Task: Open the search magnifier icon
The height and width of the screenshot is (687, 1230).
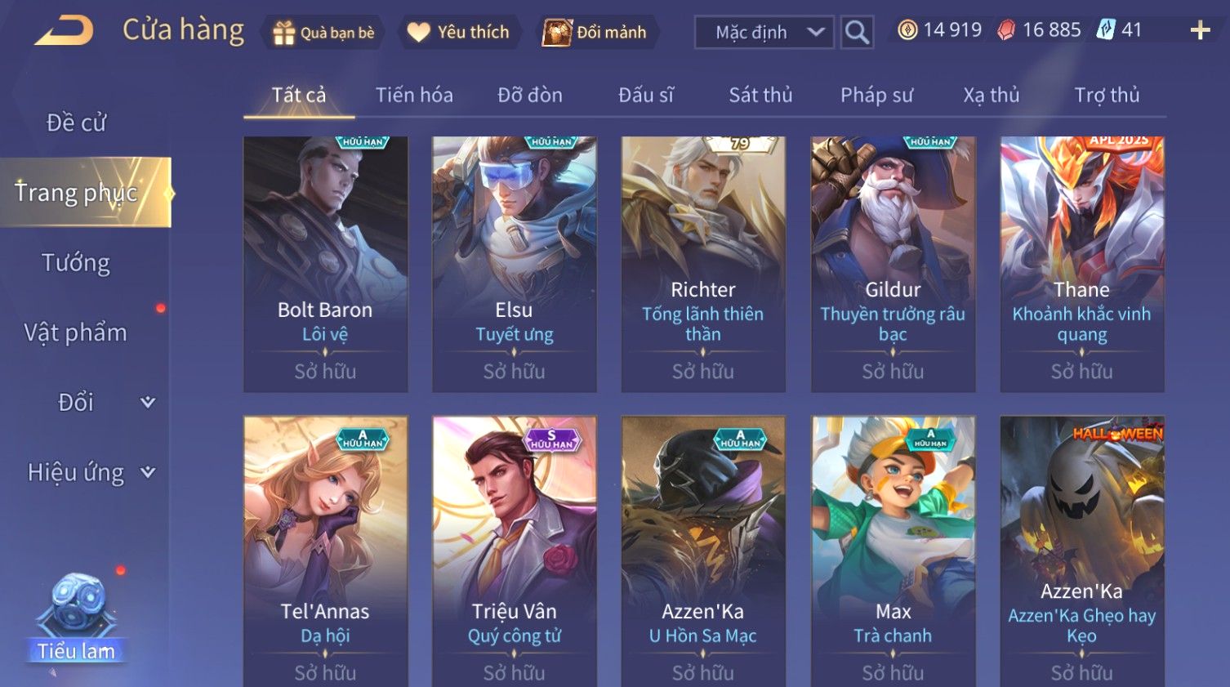Action: 857,32
